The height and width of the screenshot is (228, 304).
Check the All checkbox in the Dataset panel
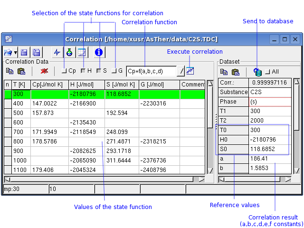(x=267, y=72)
